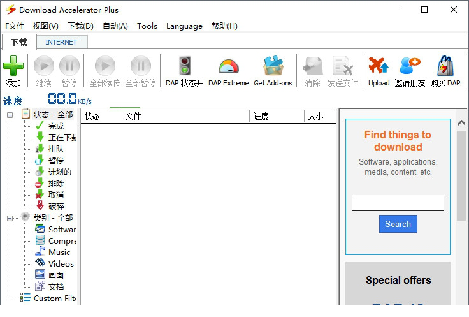
Task: Select the 正在下载 (Downloading) status filter
Action: [x=62, y=138]
